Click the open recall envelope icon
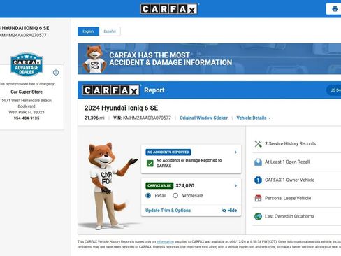Viewport: 341px width, 256px height. click(258, 162)
